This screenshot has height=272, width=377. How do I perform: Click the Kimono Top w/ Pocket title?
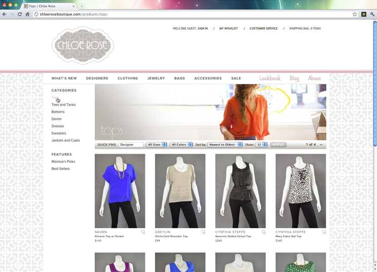coord(109,236)
